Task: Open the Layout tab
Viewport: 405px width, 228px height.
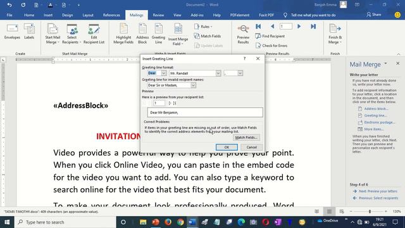Action: [x=88, y=15]
